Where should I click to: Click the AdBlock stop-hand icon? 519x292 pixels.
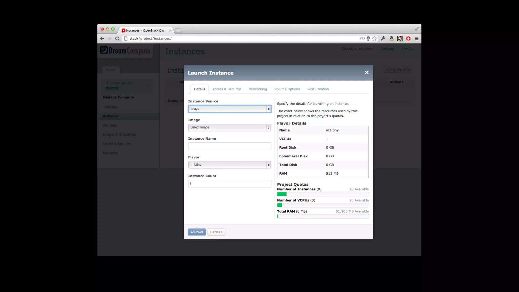[x=408, y=39]
